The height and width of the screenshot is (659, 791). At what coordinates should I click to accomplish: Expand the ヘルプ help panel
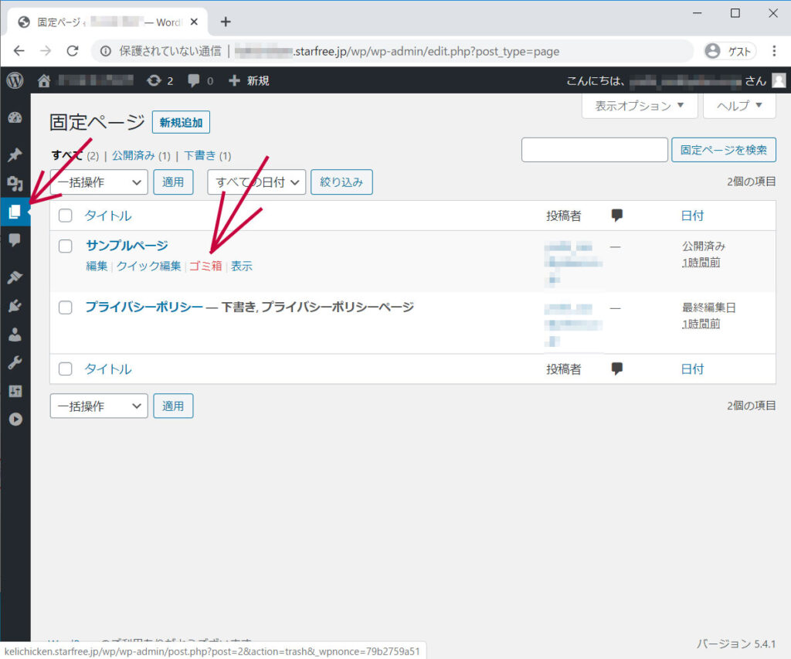point(739,106)
